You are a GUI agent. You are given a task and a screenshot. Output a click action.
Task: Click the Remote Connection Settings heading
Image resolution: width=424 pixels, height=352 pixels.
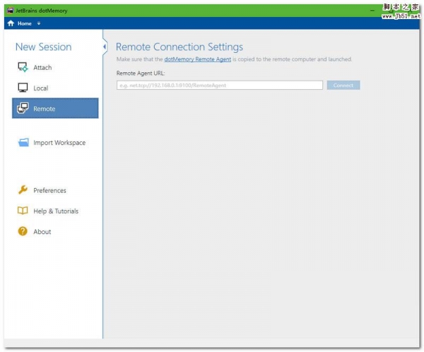tap(179, 47)
